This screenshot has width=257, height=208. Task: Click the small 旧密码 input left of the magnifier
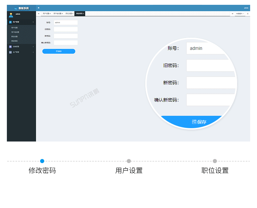point(66,29)
